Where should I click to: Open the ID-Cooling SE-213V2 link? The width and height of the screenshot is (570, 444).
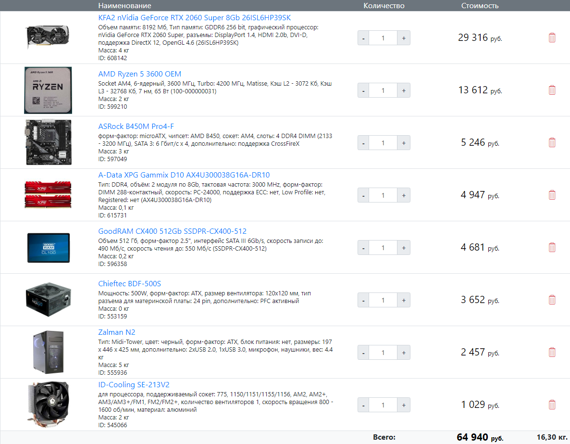point(134,385)
